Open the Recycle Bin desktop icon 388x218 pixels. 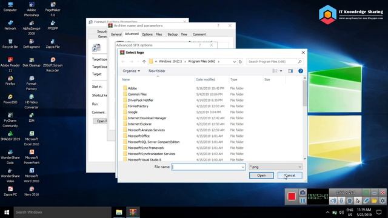(x=10, y=44)
